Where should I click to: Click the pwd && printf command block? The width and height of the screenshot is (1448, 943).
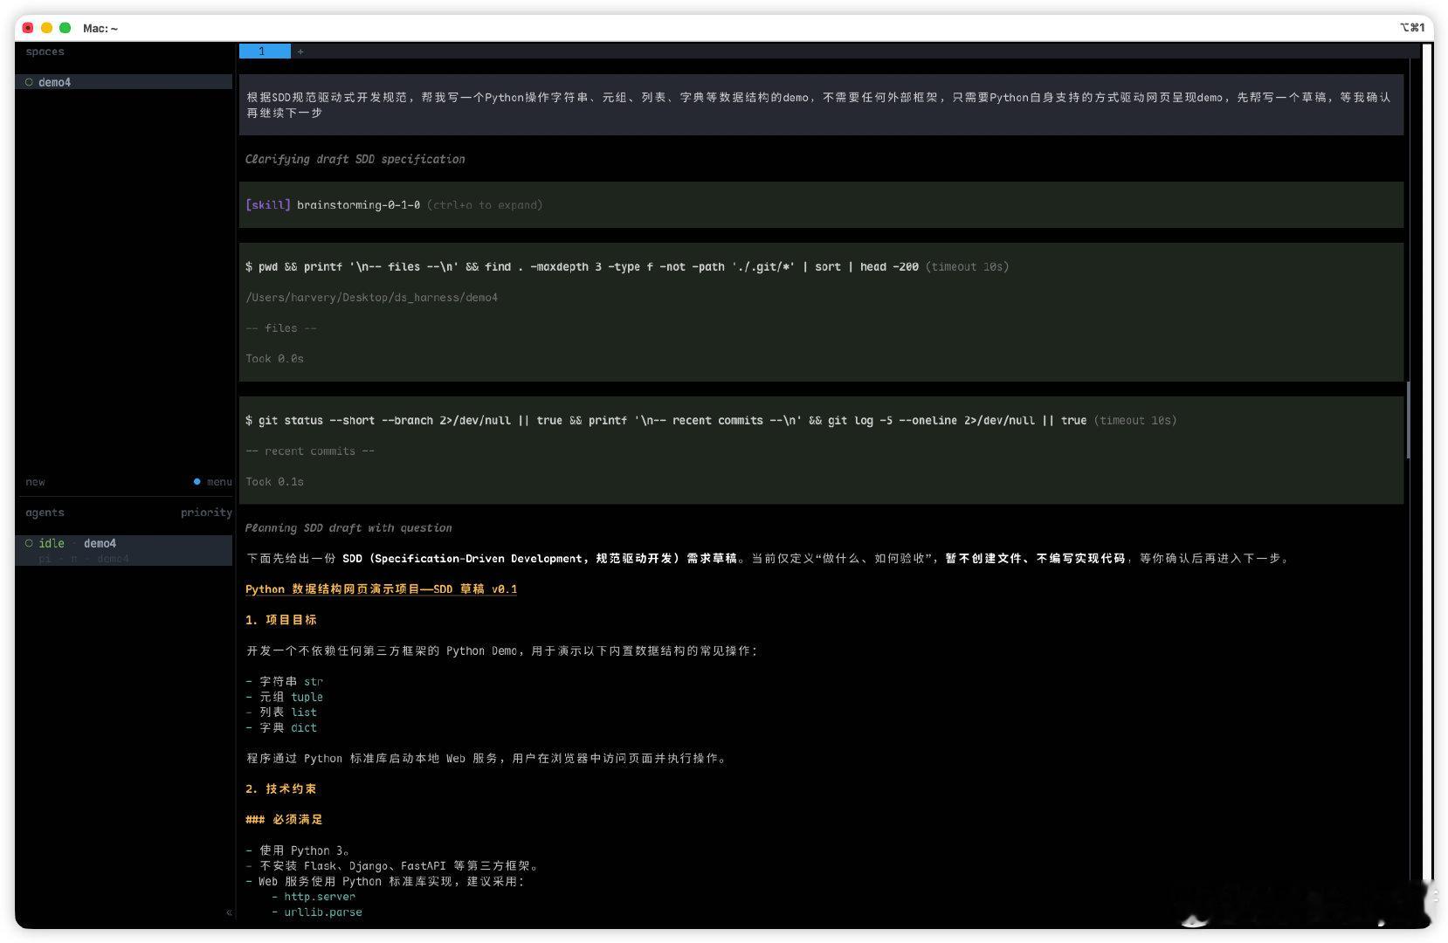coord(821,312)
